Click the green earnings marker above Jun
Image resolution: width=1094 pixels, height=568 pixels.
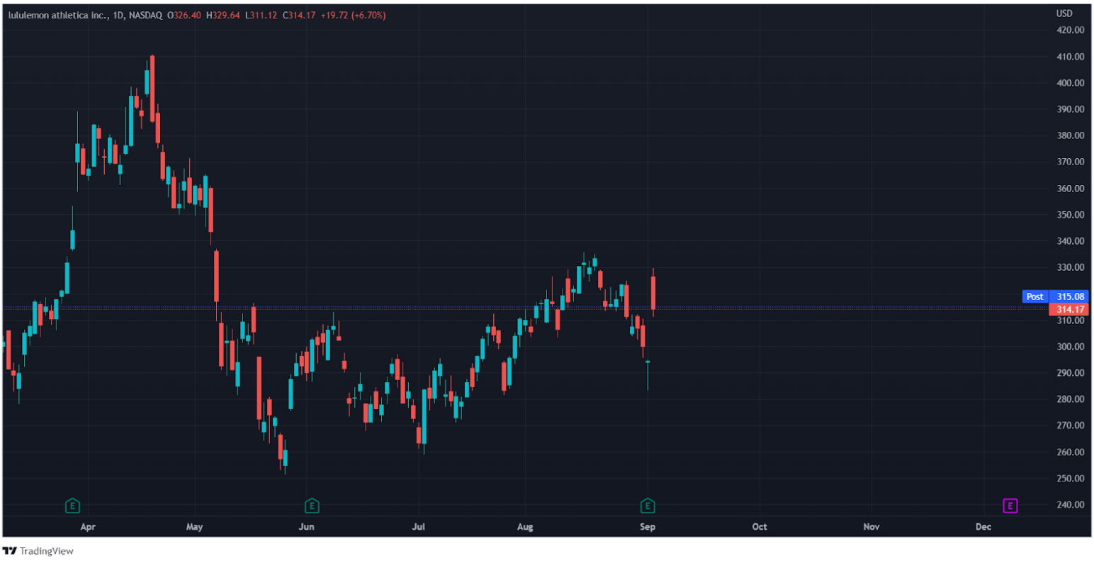[x=312, y=506]
